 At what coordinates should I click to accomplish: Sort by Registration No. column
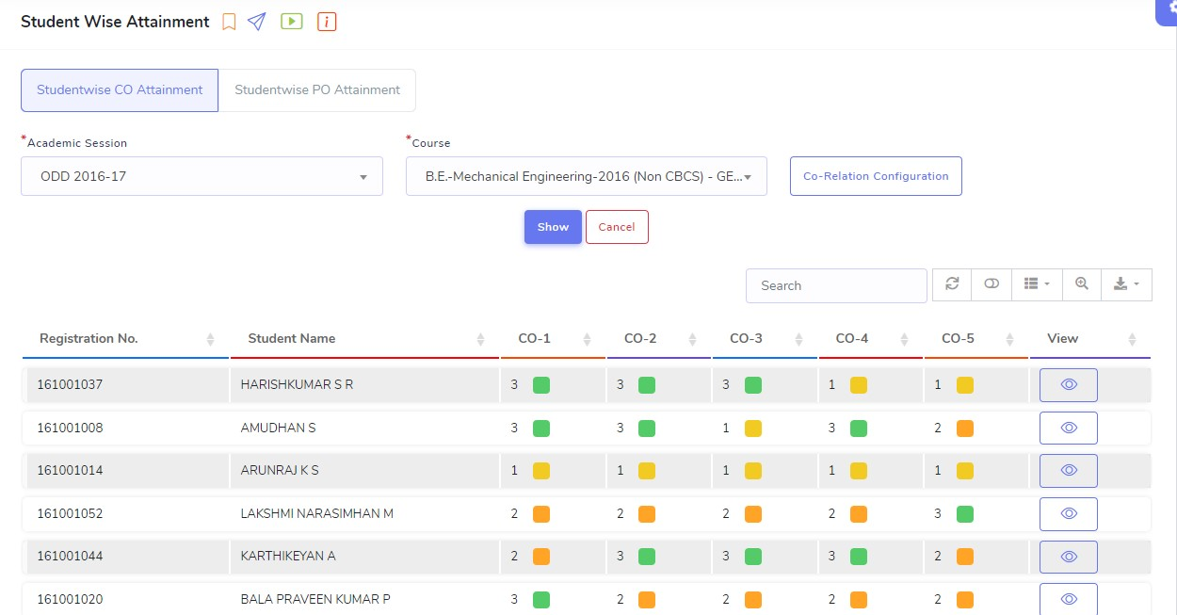(125, 339)
